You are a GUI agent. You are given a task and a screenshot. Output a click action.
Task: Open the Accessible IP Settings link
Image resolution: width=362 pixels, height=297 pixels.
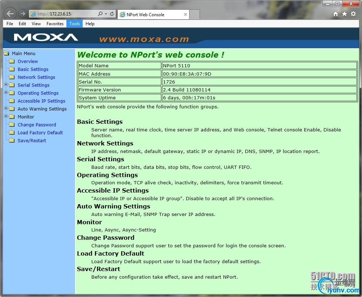point(42,101)
